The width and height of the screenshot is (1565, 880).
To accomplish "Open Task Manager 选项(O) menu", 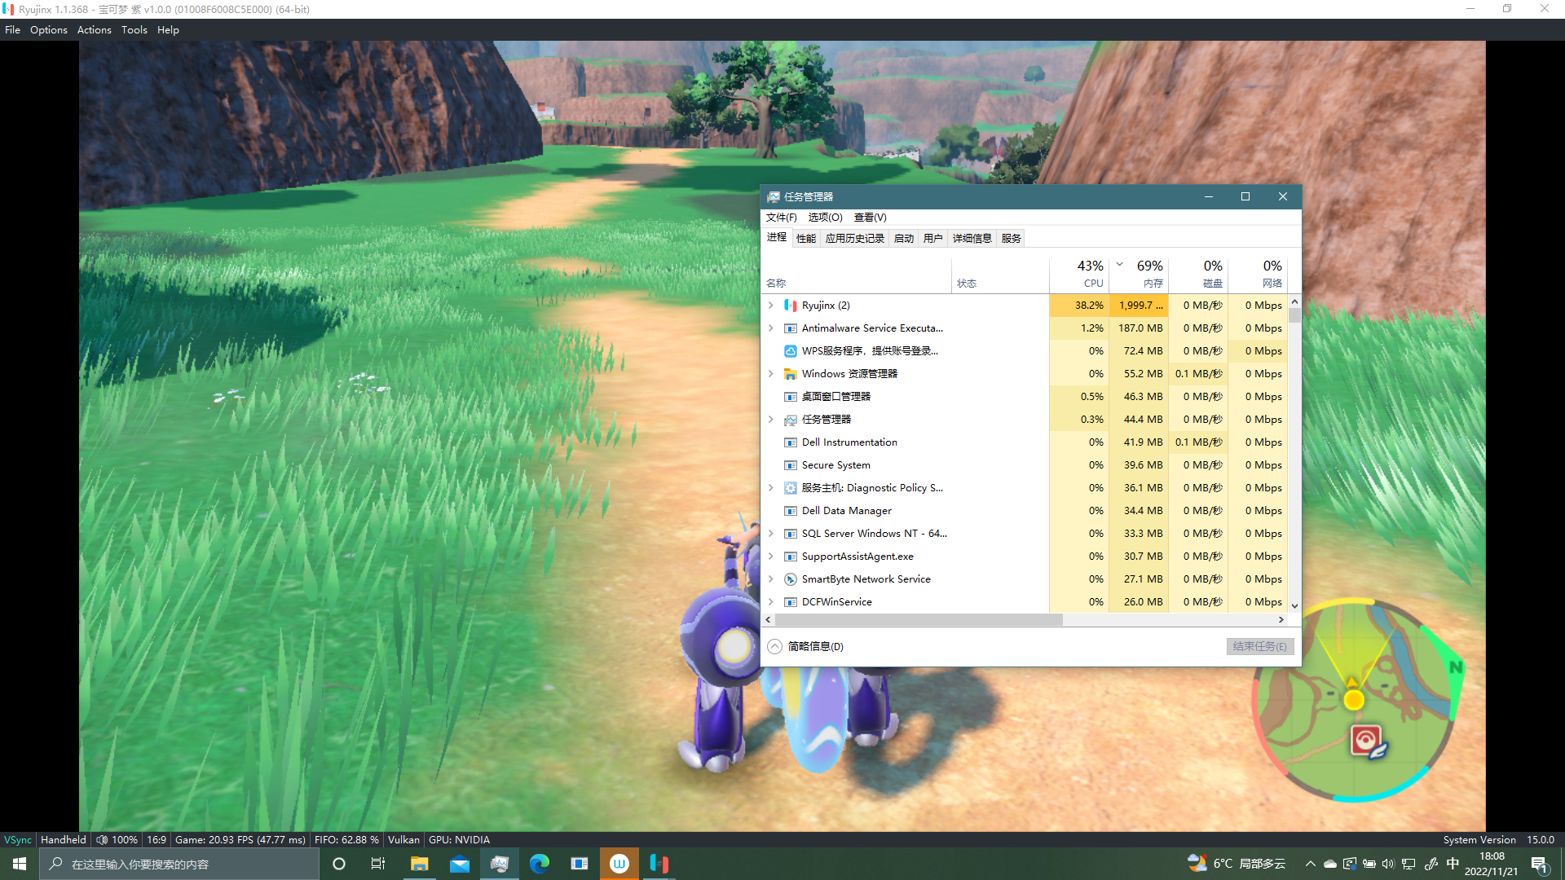I will 825,218.
